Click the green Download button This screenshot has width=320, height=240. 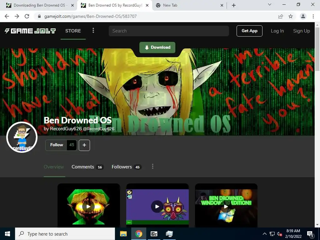(x=157, y=47)
